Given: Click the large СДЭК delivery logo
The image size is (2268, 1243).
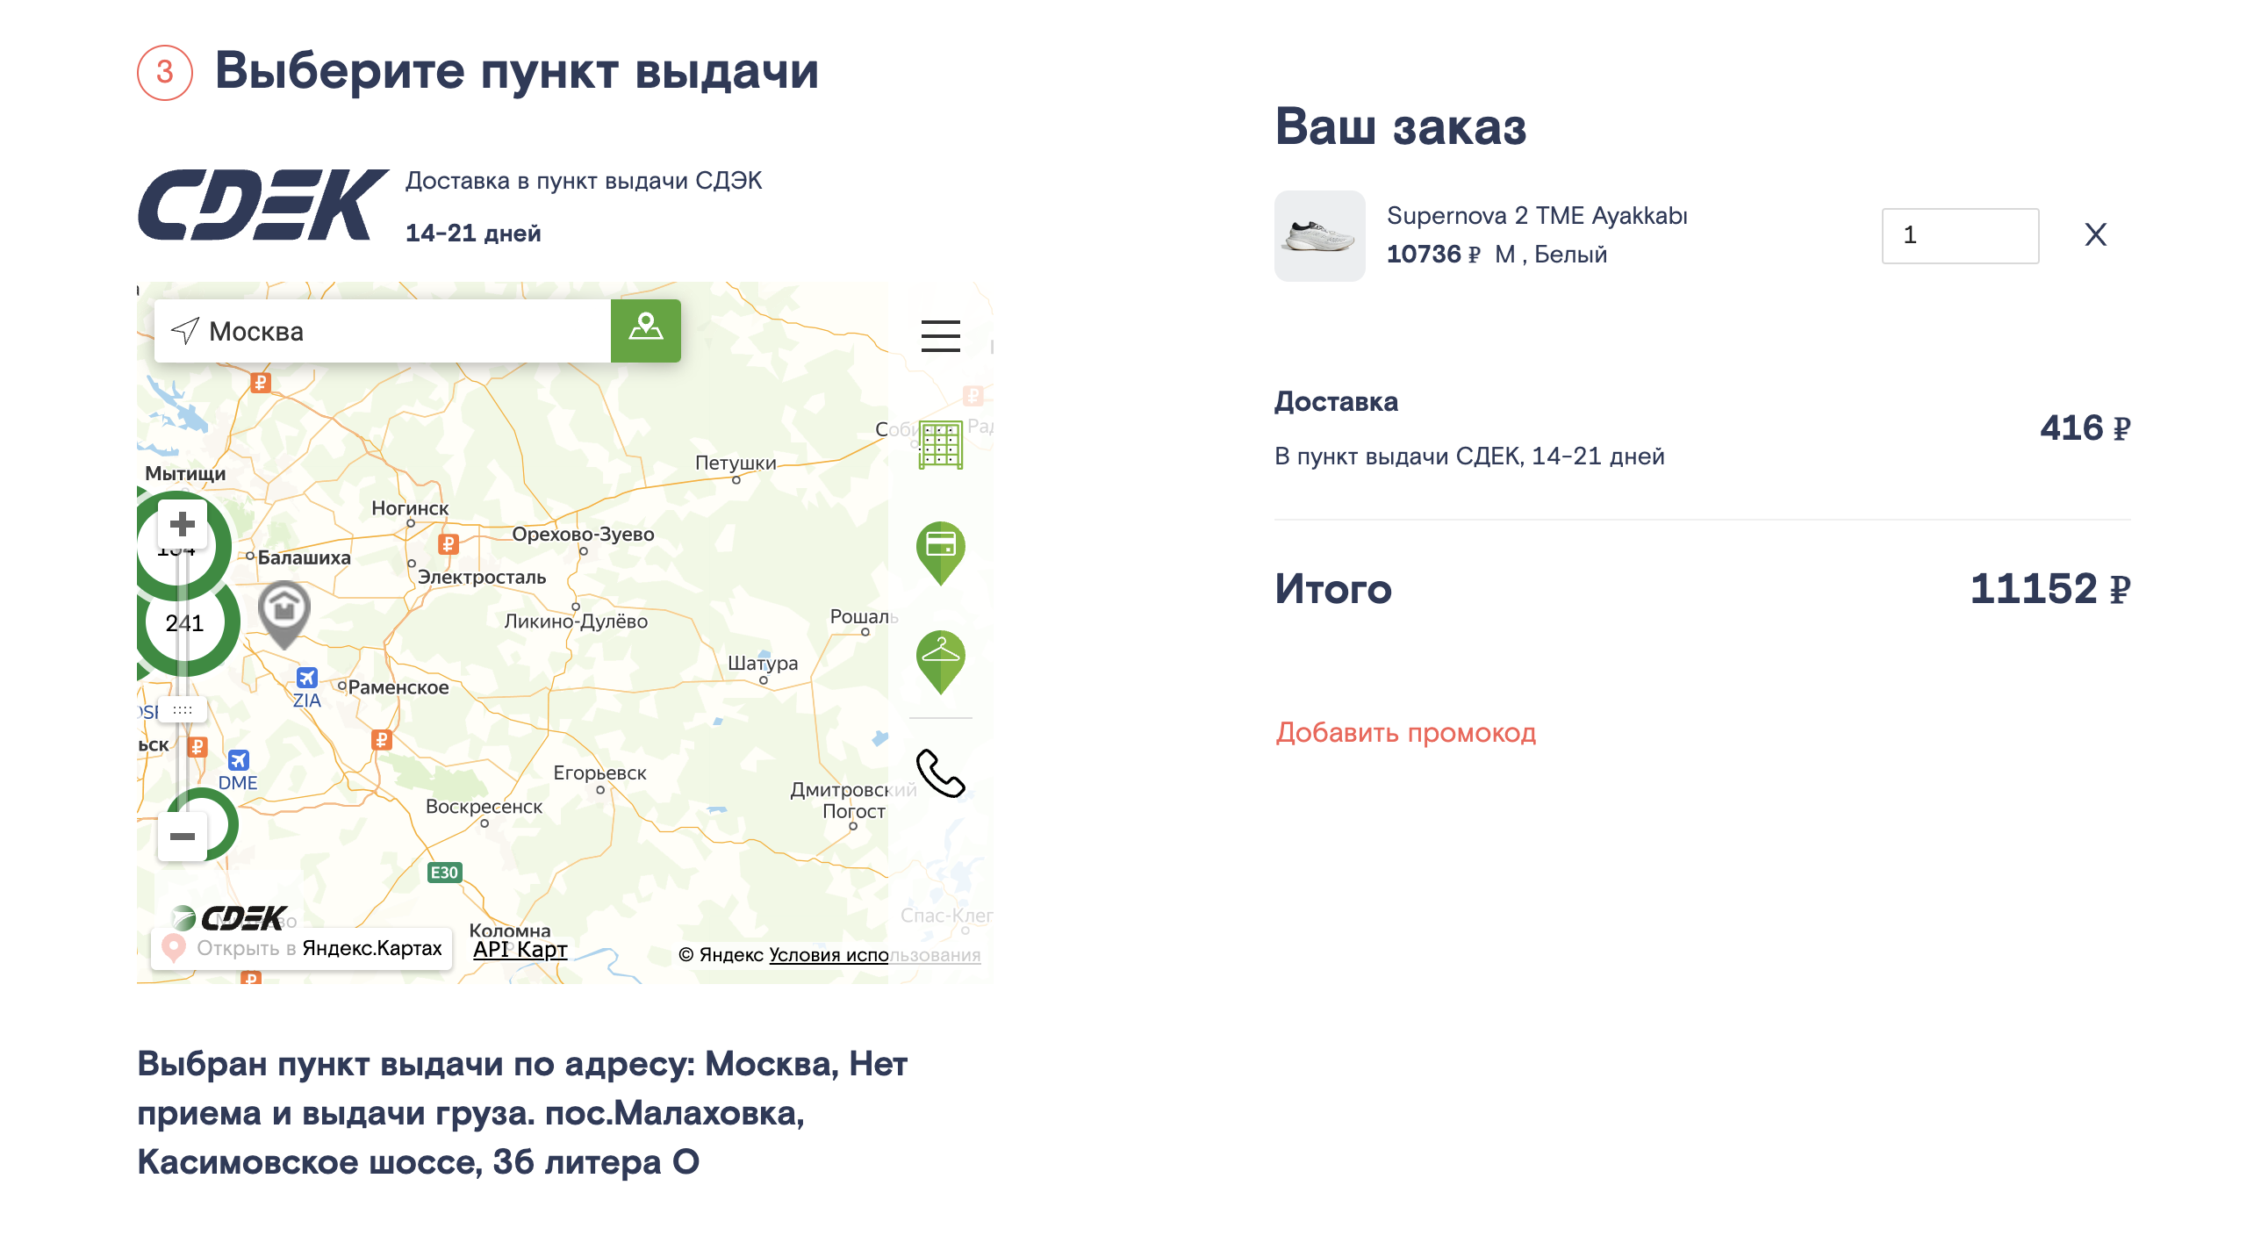Looking at the screenshot, I should coord(262,205).
